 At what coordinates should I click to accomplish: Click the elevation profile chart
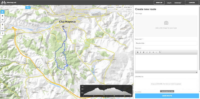coord(106,91)
